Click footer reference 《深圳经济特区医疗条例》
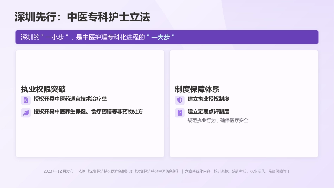The height and width of the screenshot is (188, 334). pyautogui.click(x=107, y=171)
